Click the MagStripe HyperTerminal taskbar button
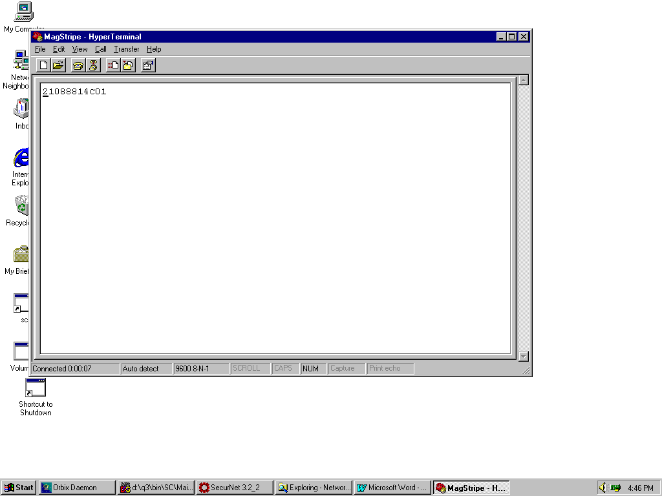The width and height of the screenshot is (662, 496). coord(471,488)
